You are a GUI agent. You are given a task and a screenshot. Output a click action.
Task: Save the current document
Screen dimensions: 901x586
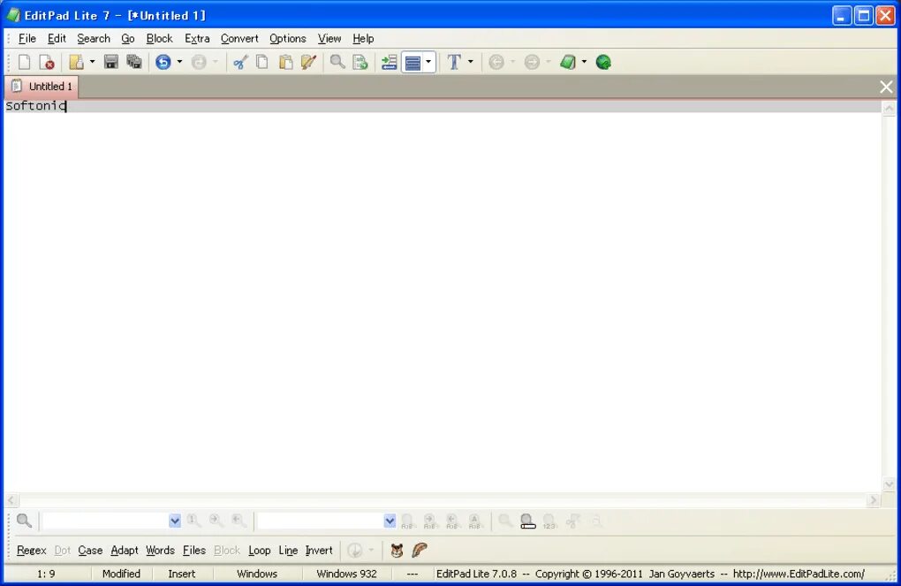click(x=112, y=61)
